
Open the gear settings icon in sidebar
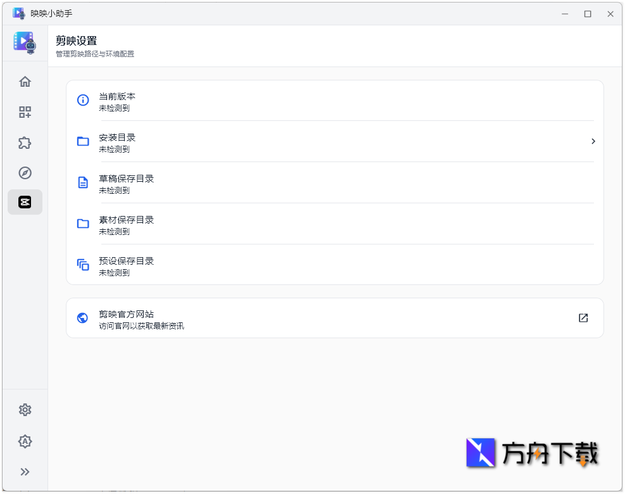tap(25, 410)
